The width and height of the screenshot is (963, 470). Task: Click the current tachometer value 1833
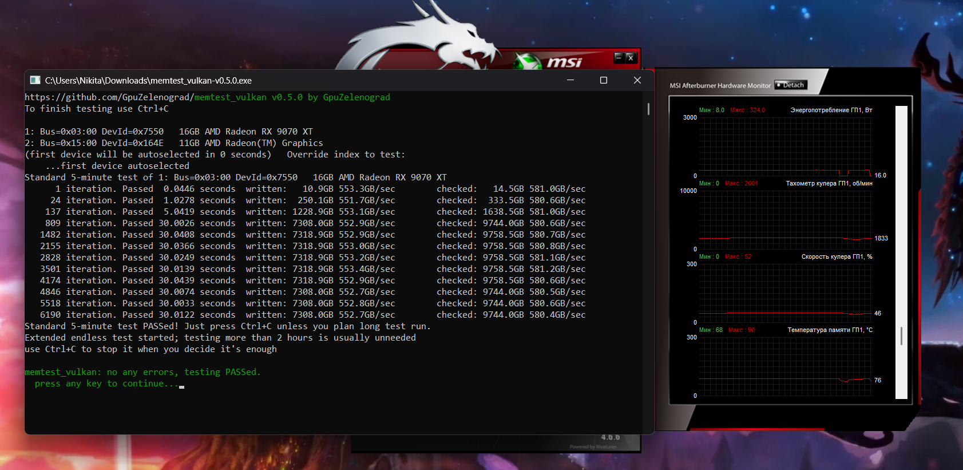tap(881, 238)
